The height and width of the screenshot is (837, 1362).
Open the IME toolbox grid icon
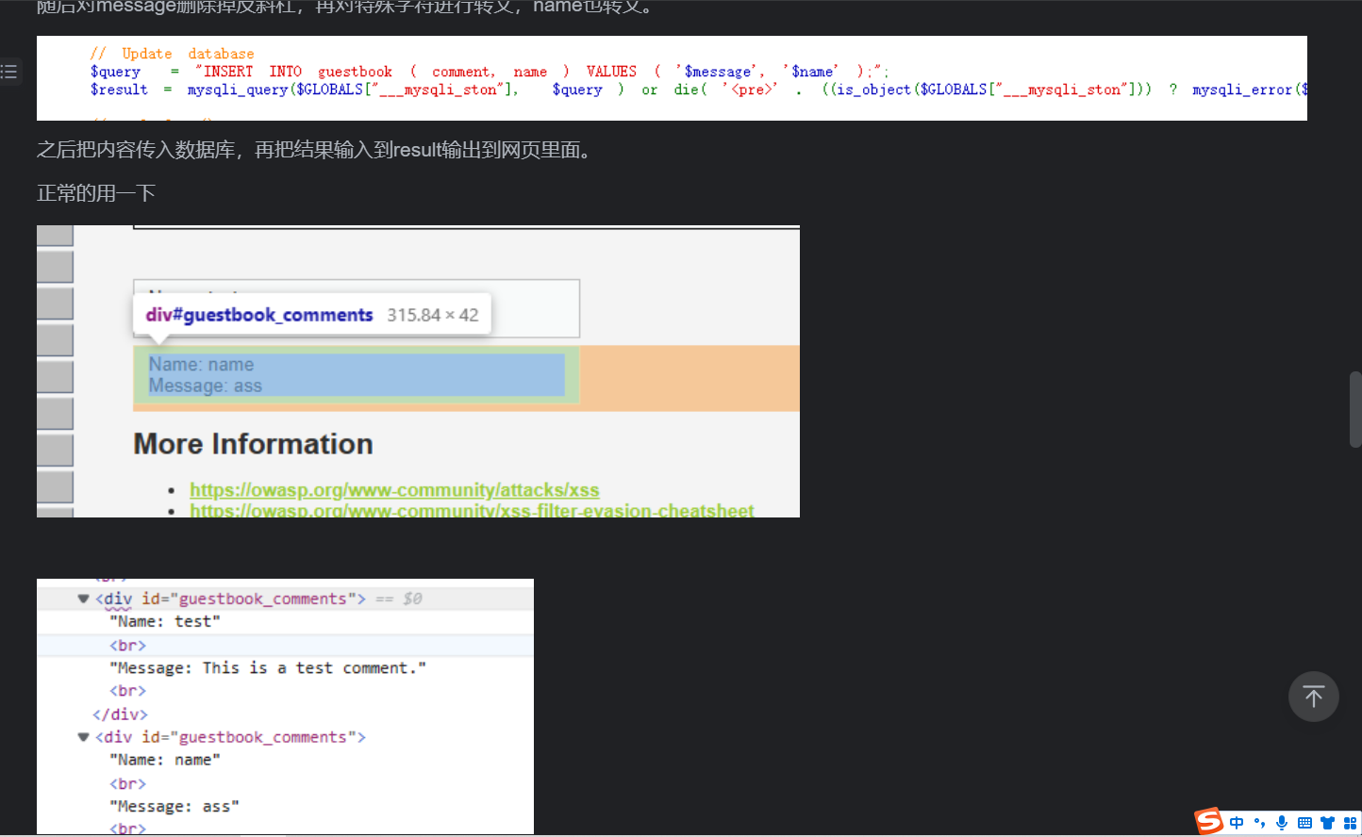[x=1350, y=823]
